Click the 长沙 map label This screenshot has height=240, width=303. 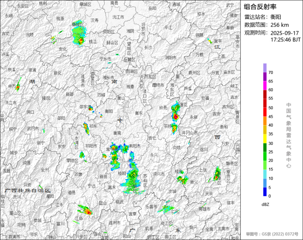(148, 47)
